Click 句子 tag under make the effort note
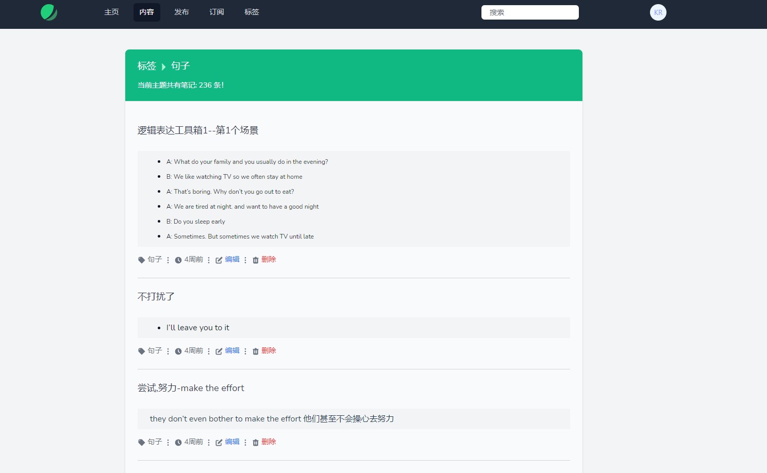 click(155, 442)
